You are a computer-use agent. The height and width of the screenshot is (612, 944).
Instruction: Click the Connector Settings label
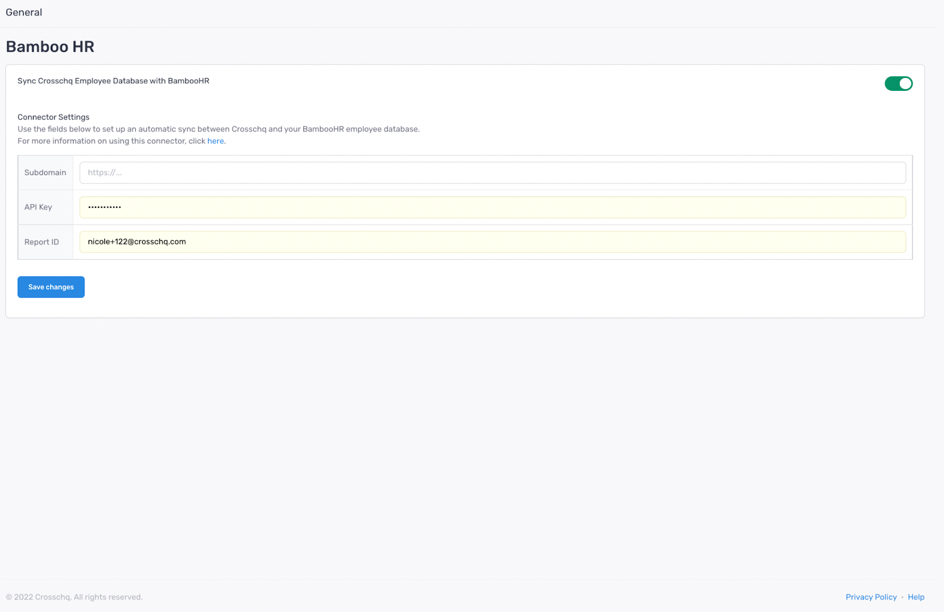coord(54,117)
